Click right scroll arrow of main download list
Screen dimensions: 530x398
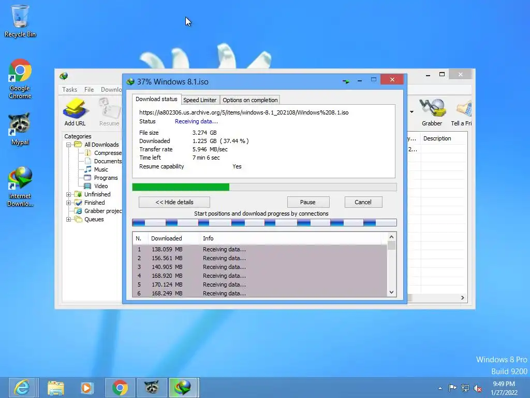tap(462, 297)
